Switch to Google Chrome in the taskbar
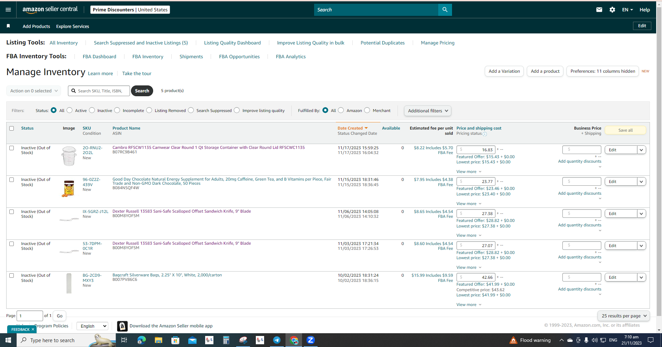This screenshot has width=662, height=347. tap(294, 340)
